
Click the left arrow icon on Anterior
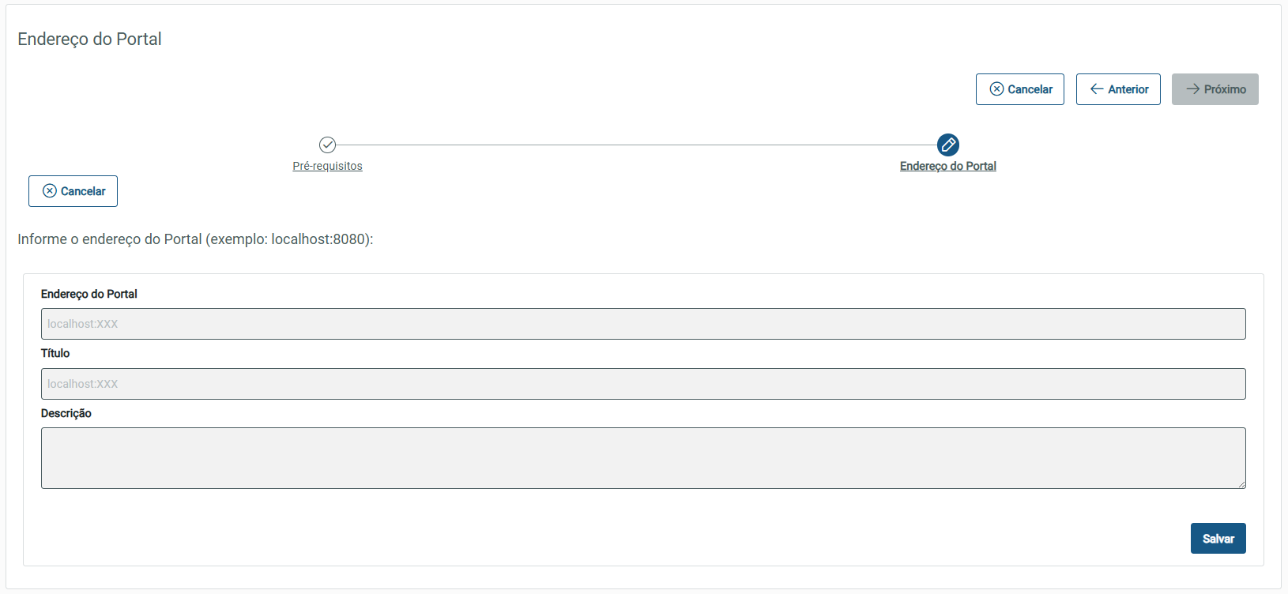(x=1097, y=89)
